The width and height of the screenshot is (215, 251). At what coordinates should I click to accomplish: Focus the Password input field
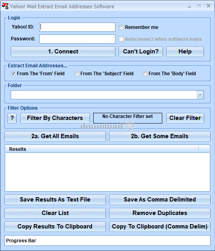click(77, 39)
